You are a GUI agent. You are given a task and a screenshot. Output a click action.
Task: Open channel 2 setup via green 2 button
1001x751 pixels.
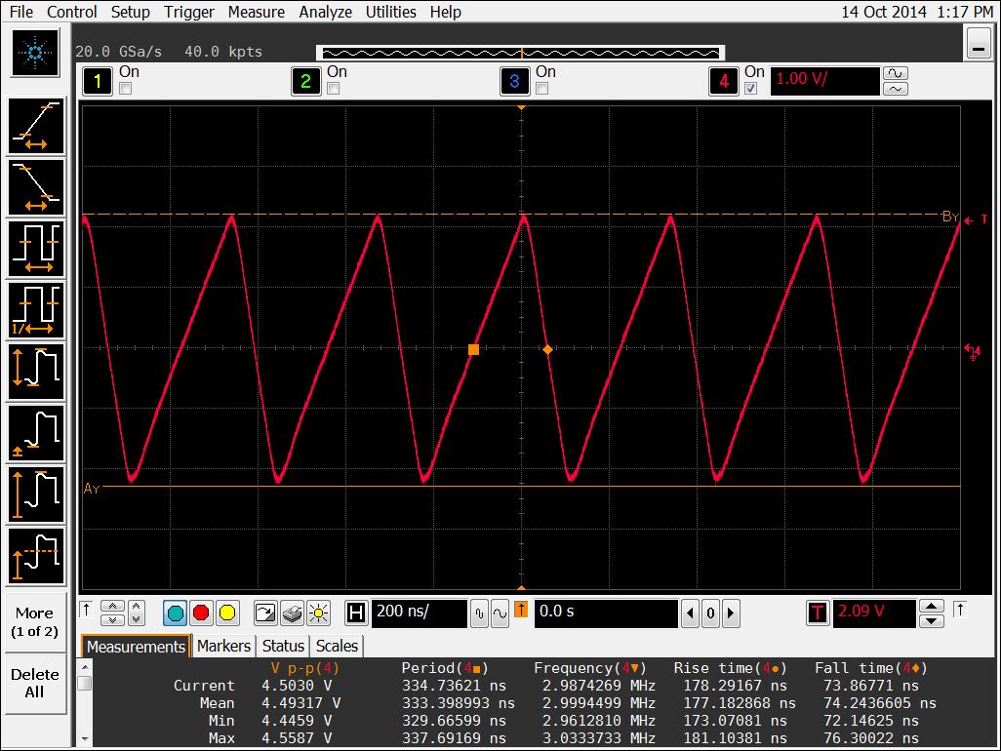click(305, 81)
